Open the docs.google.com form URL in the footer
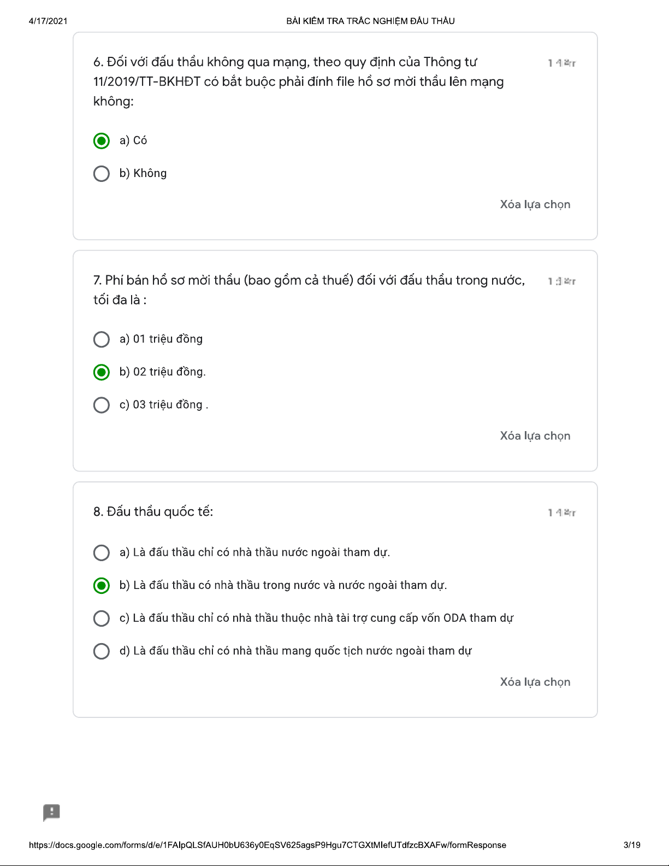 (x=267, y=845)
